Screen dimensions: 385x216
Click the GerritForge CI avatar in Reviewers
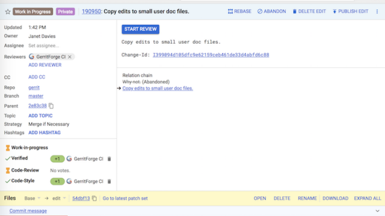(31, 57)
